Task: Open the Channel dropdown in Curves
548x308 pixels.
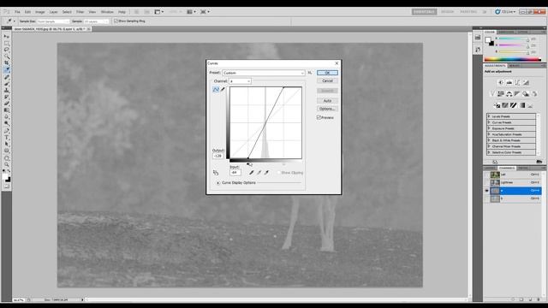Action: [x=240, y=81]
